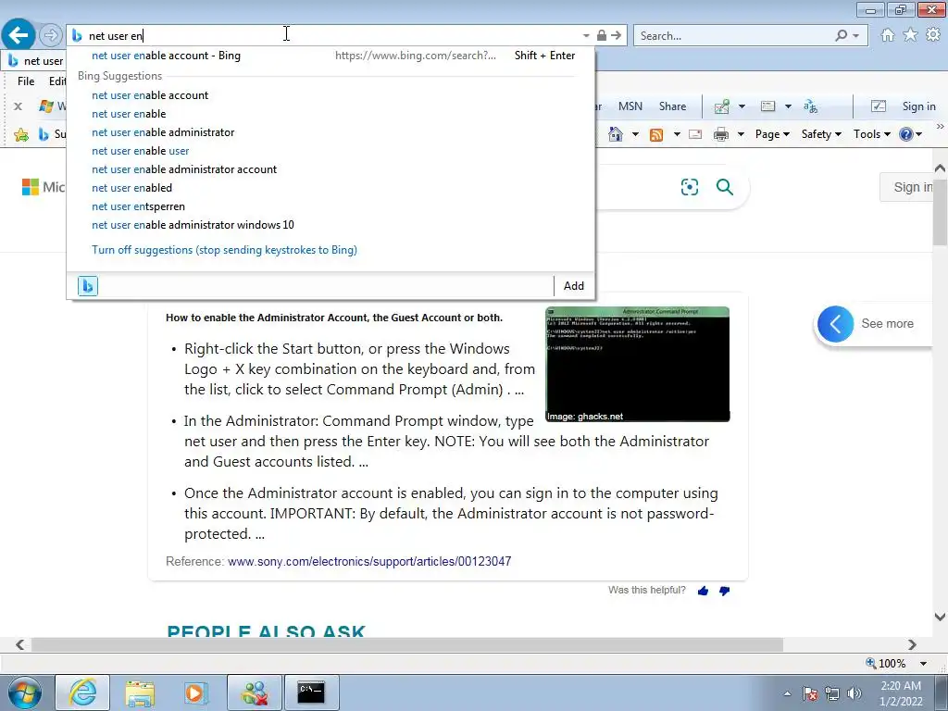Expand the Home button dropdown arrow
Screen dimensions: 948x711
click(635, 134)
